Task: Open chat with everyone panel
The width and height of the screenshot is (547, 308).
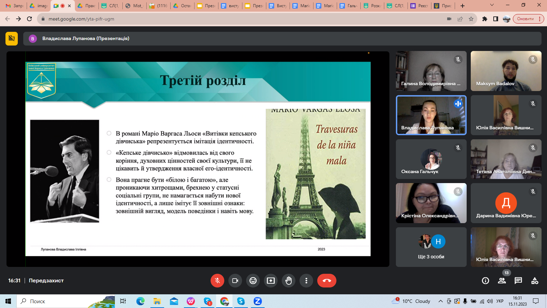Action: pyautogui.click(x=518, y=281)
